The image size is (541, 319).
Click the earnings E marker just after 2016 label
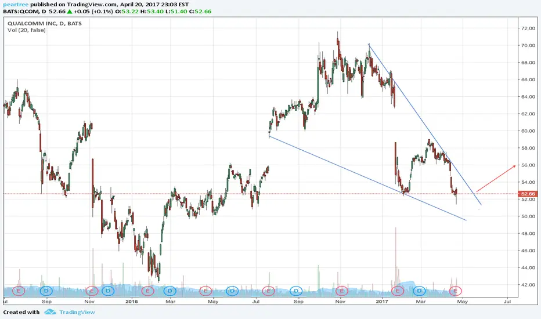tap(147, 291)
